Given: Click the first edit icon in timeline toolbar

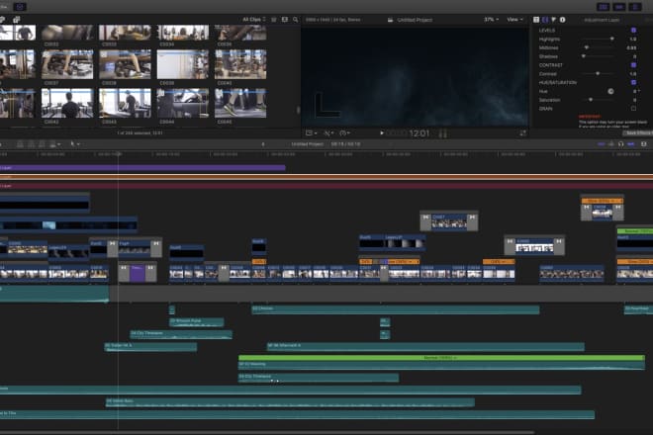Looking at the screenshot, I should click(20, 144).
